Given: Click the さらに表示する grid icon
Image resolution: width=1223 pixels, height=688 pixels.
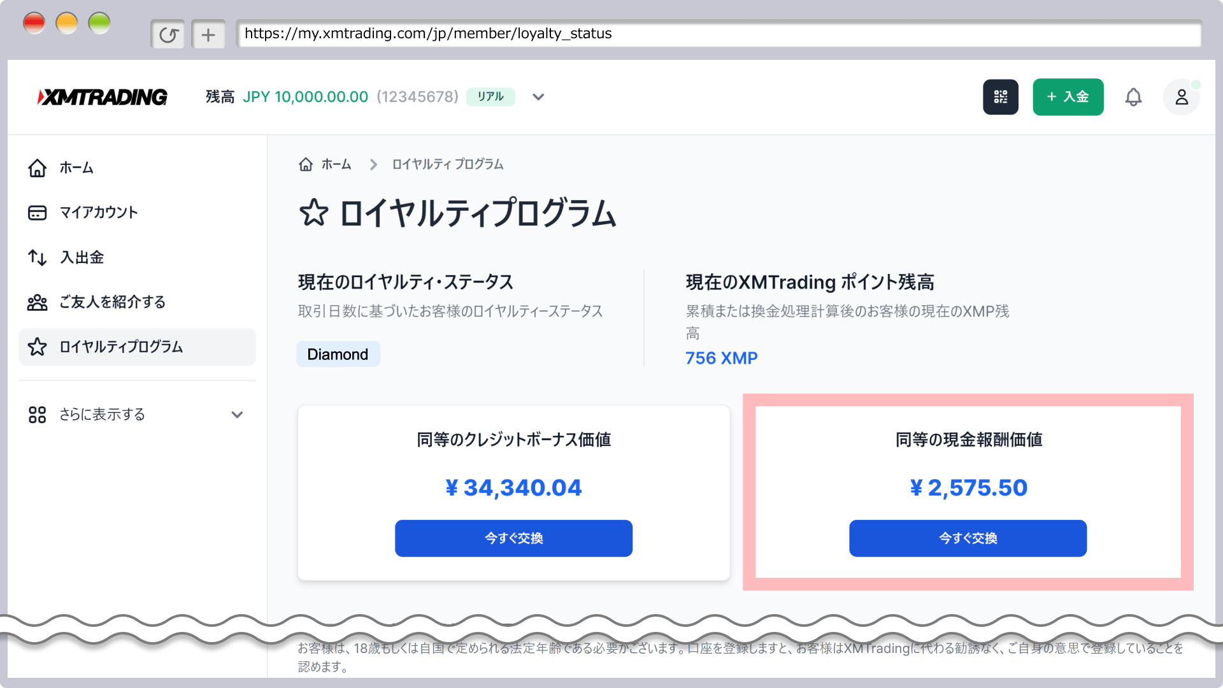Looking at the screenshot, I should coord(37,415).
